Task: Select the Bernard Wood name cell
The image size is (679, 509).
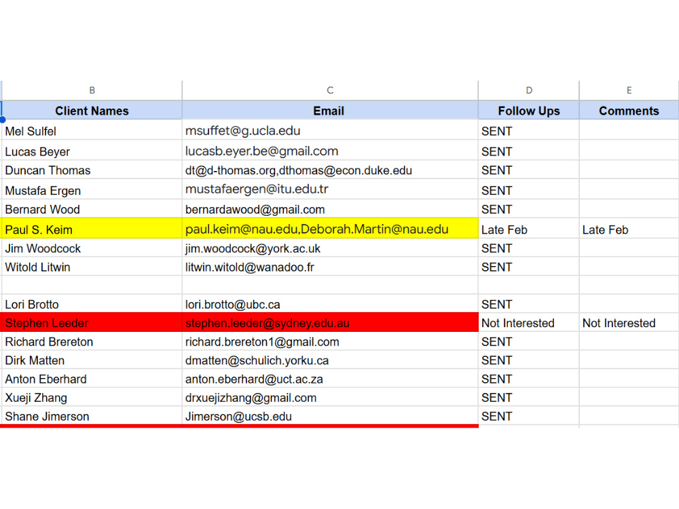Action: click(x=92, y=208)
